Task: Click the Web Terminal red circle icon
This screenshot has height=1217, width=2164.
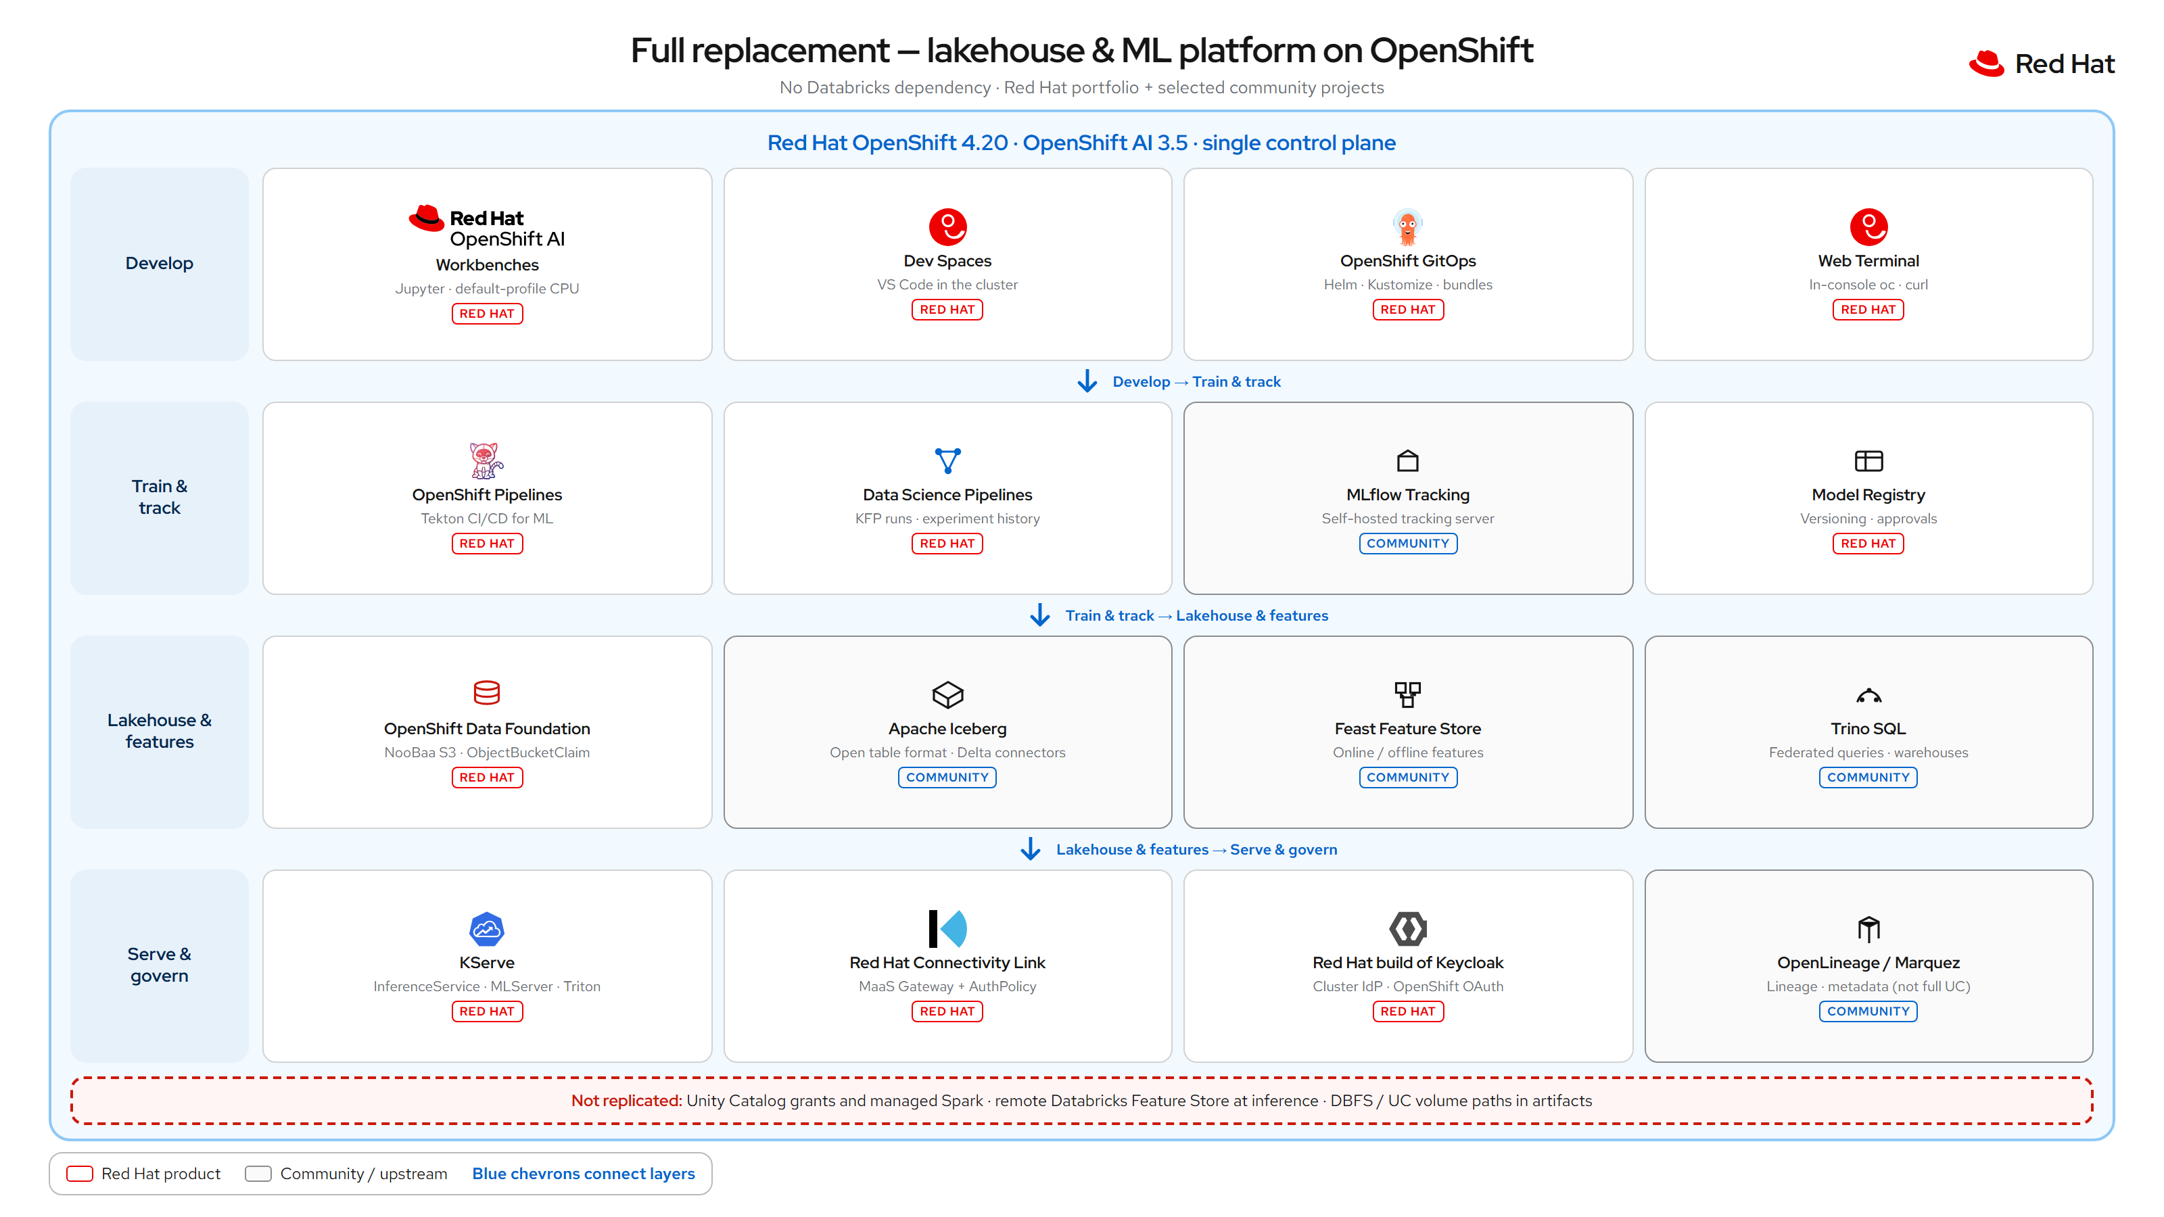Action: tap(1868, 226)
